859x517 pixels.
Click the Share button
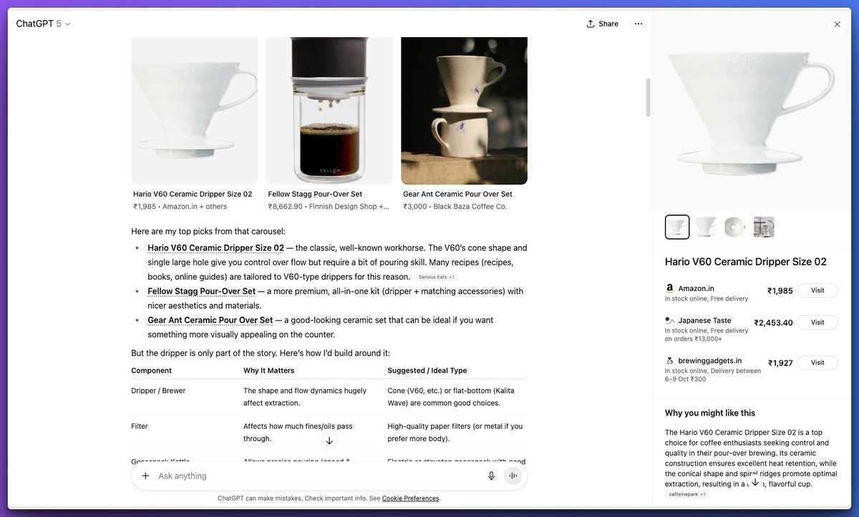602,24
